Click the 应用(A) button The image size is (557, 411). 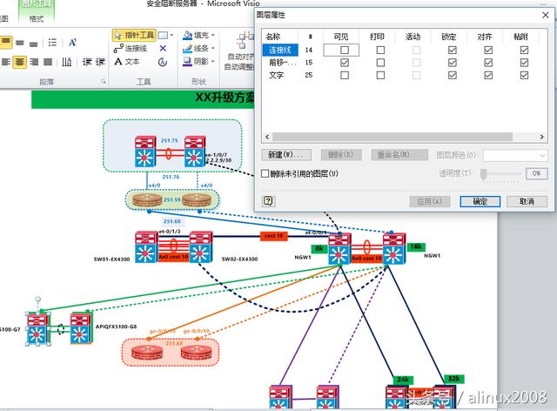pos(430,201)
